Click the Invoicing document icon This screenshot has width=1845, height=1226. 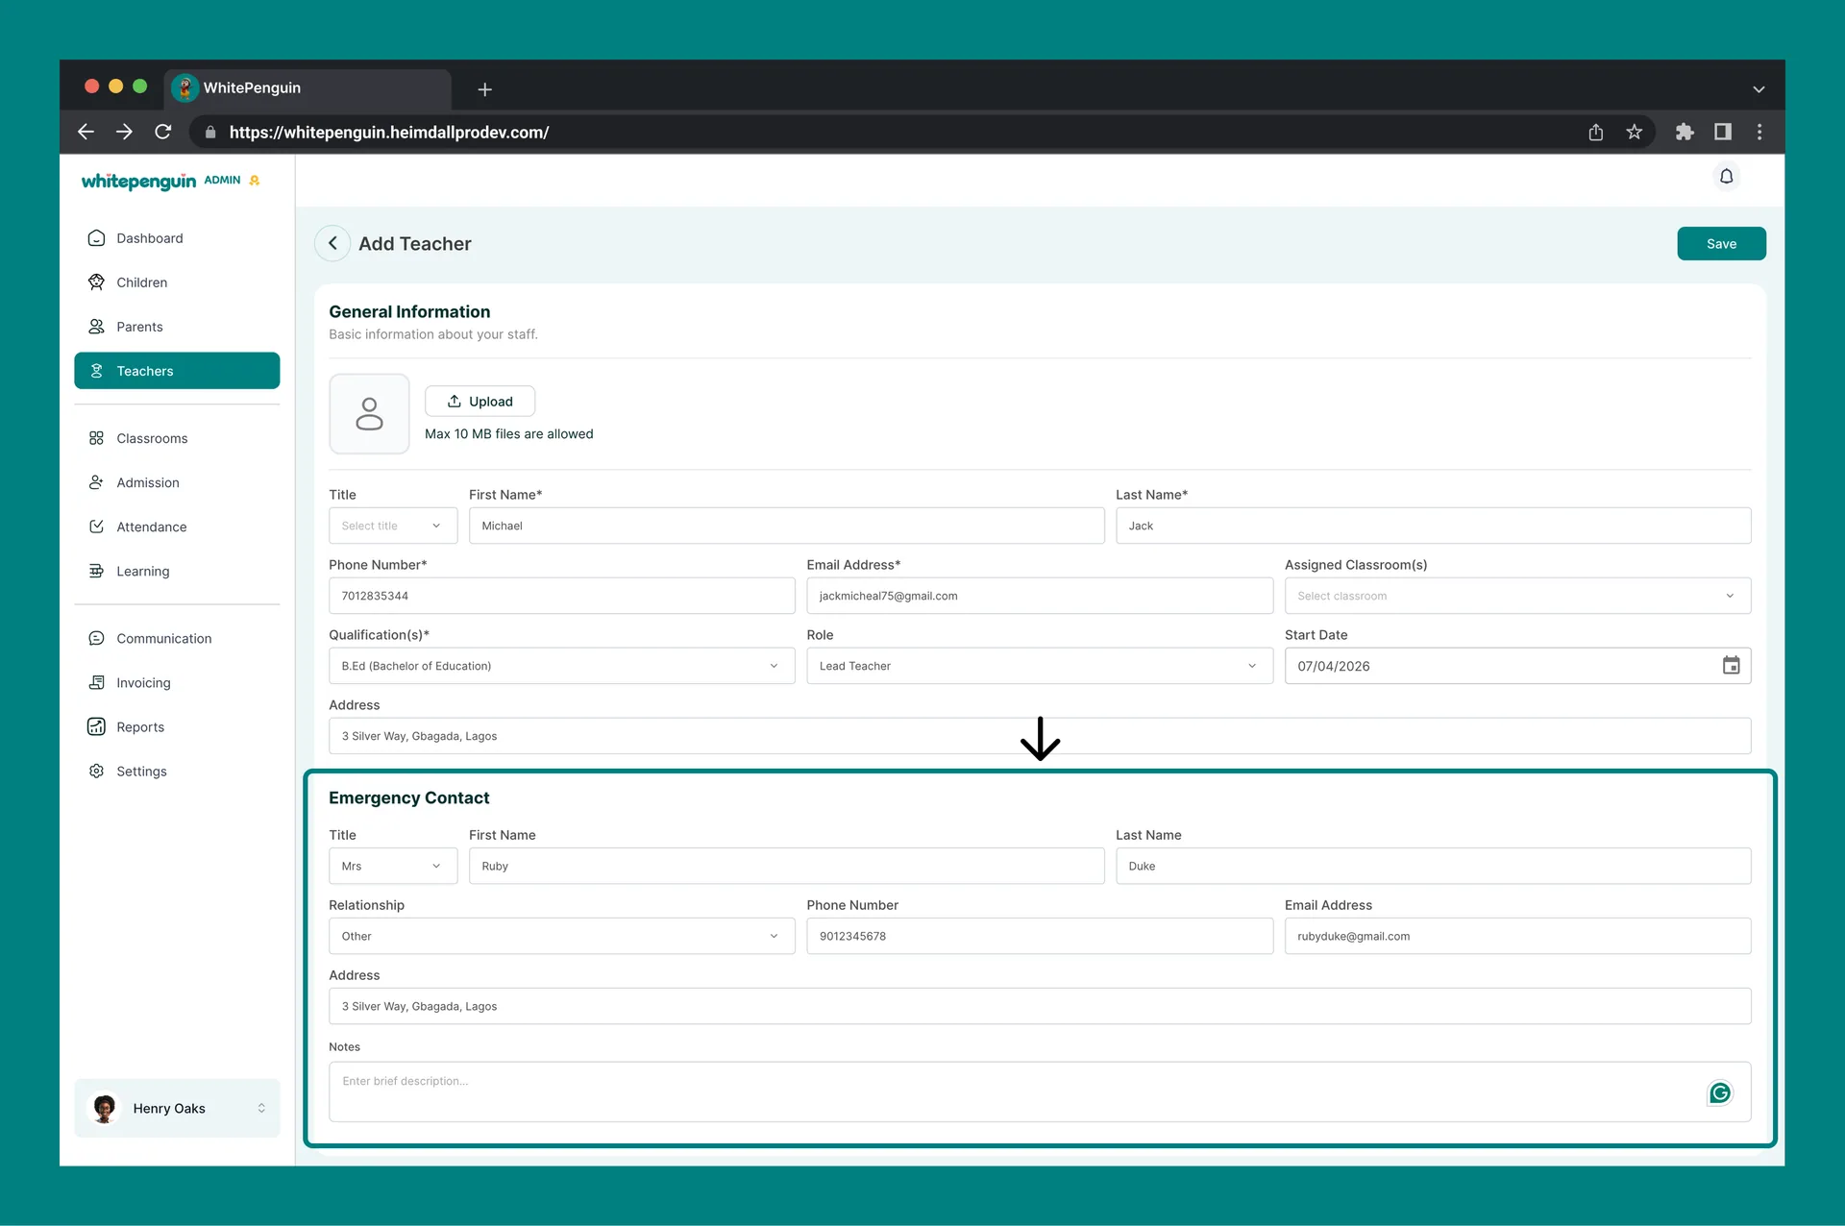pyautogui.click(x=96, y=682)
